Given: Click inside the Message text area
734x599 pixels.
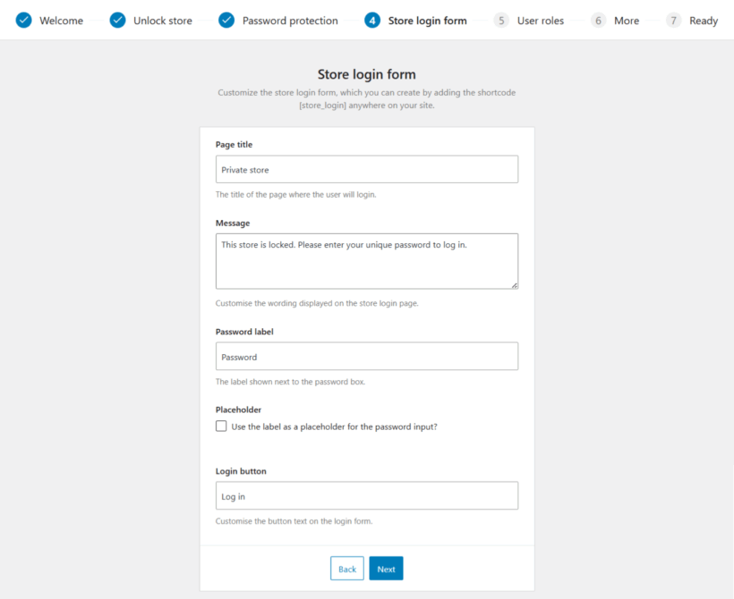Looking at the screenshot, I should 367,258.
